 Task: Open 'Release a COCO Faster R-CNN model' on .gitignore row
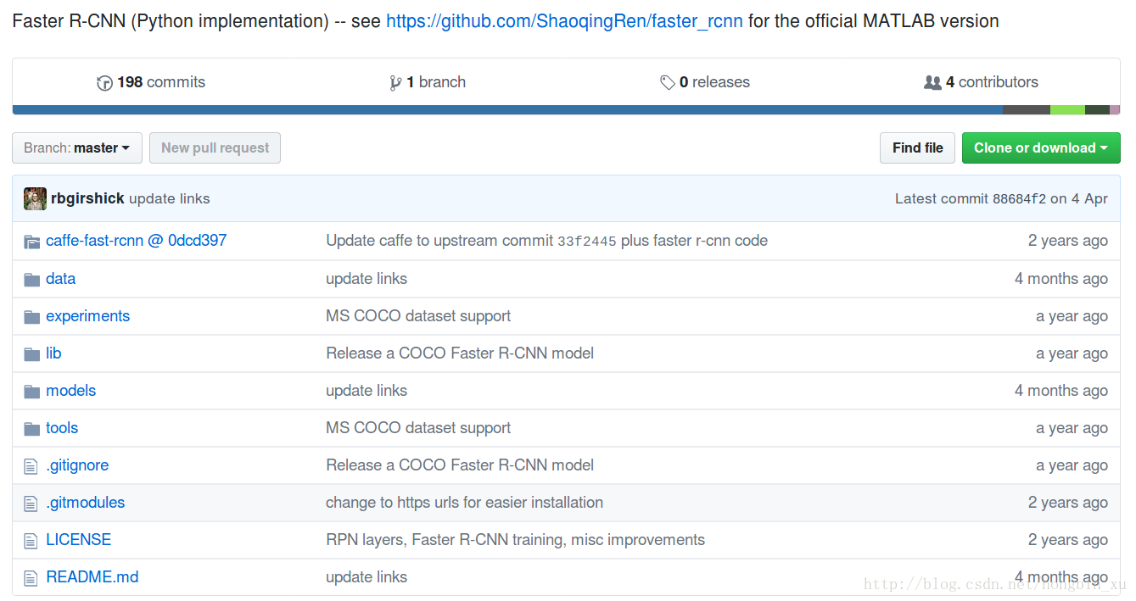[x=460, y=465]
